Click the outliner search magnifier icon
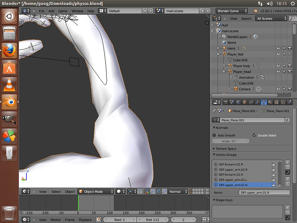The height and width of the screenshot is (223, 297). coord(292,18)
